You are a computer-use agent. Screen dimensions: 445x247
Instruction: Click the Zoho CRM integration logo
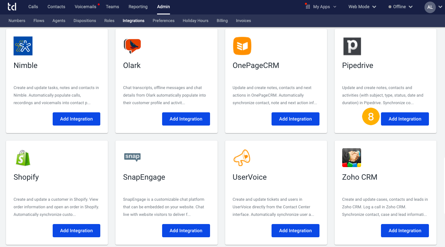[x=351, y=158]
